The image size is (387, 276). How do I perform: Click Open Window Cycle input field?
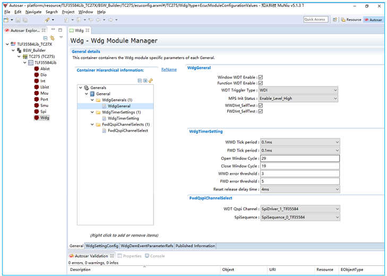[x=300, y=159]
